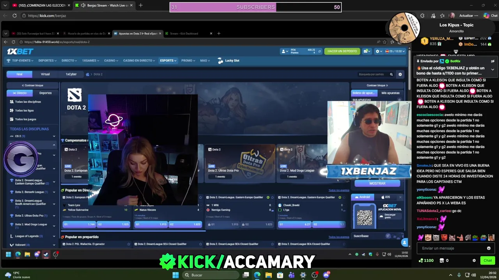Switch betting mode to Virtual

click(45, 74)
